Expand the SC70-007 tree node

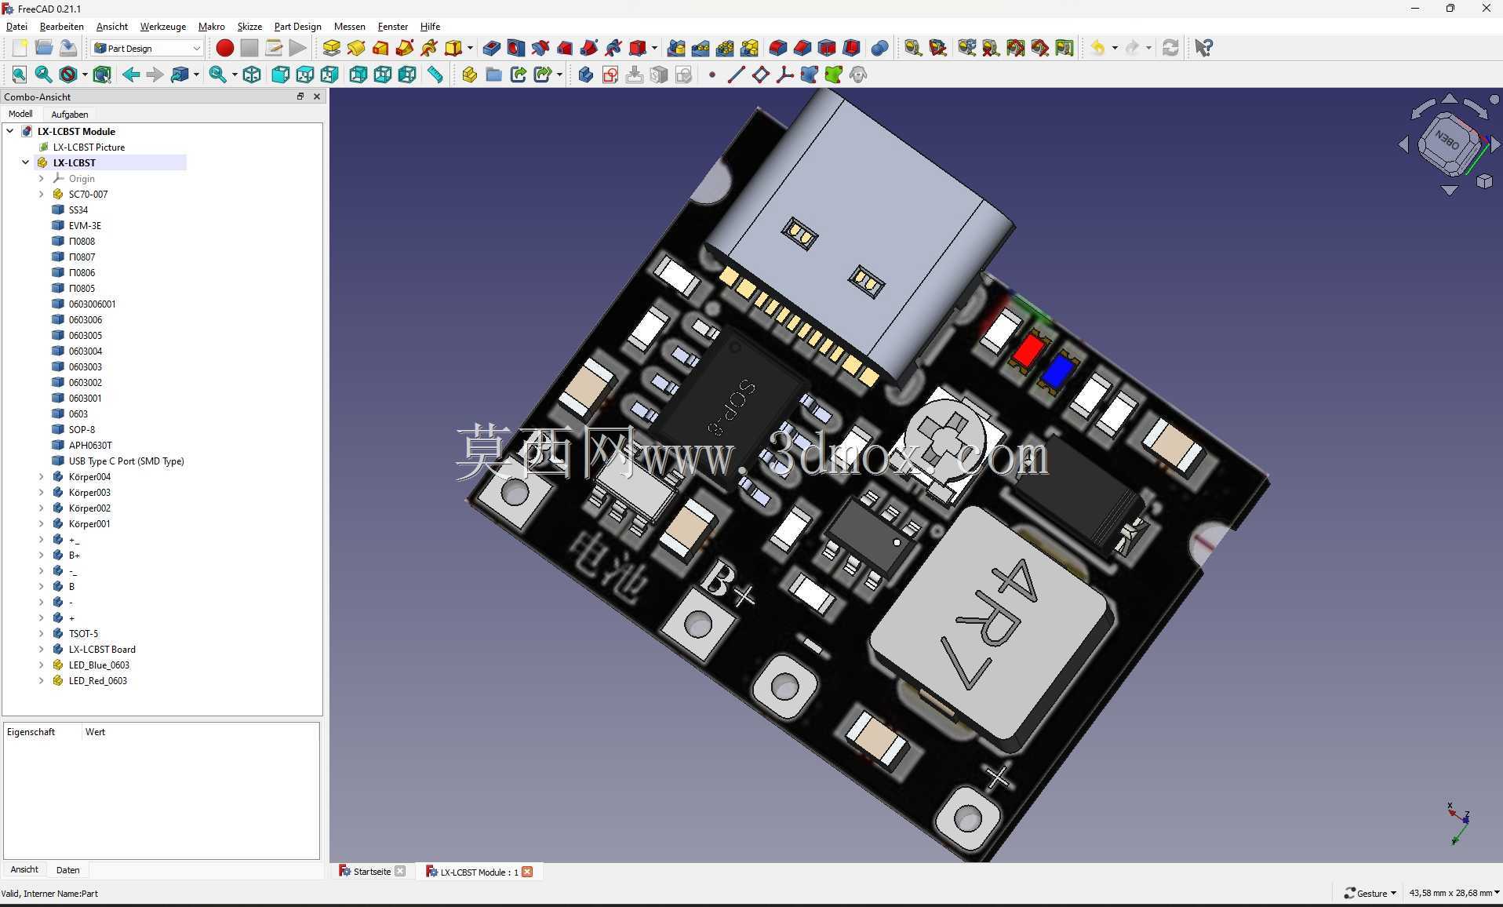[42, 194]
